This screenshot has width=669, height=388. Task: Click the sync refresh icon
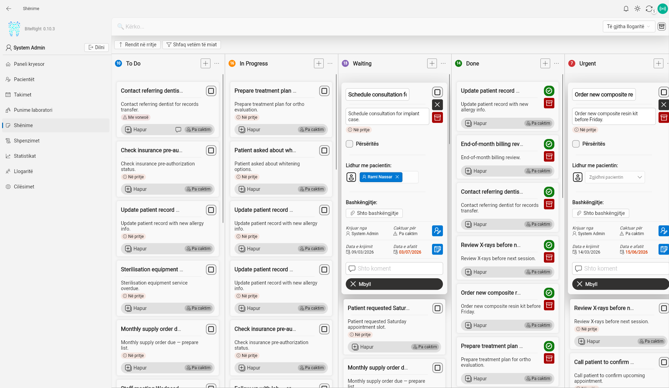649,9
